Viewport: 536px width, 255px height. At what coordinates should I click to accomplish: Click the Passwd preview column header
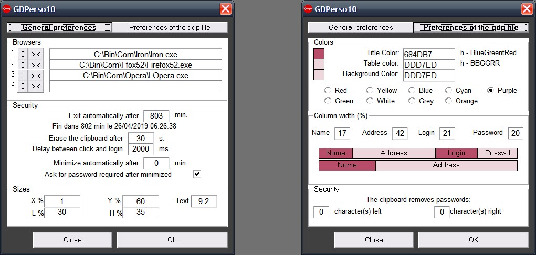coord(497,153)
